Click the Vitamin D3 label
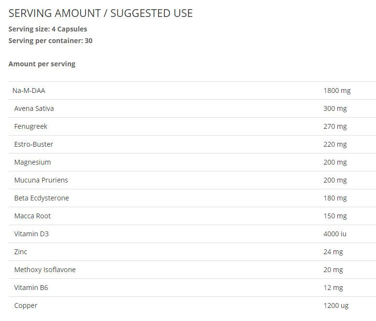This screenshot has width=376, height=321. click(x=31, y=234)
